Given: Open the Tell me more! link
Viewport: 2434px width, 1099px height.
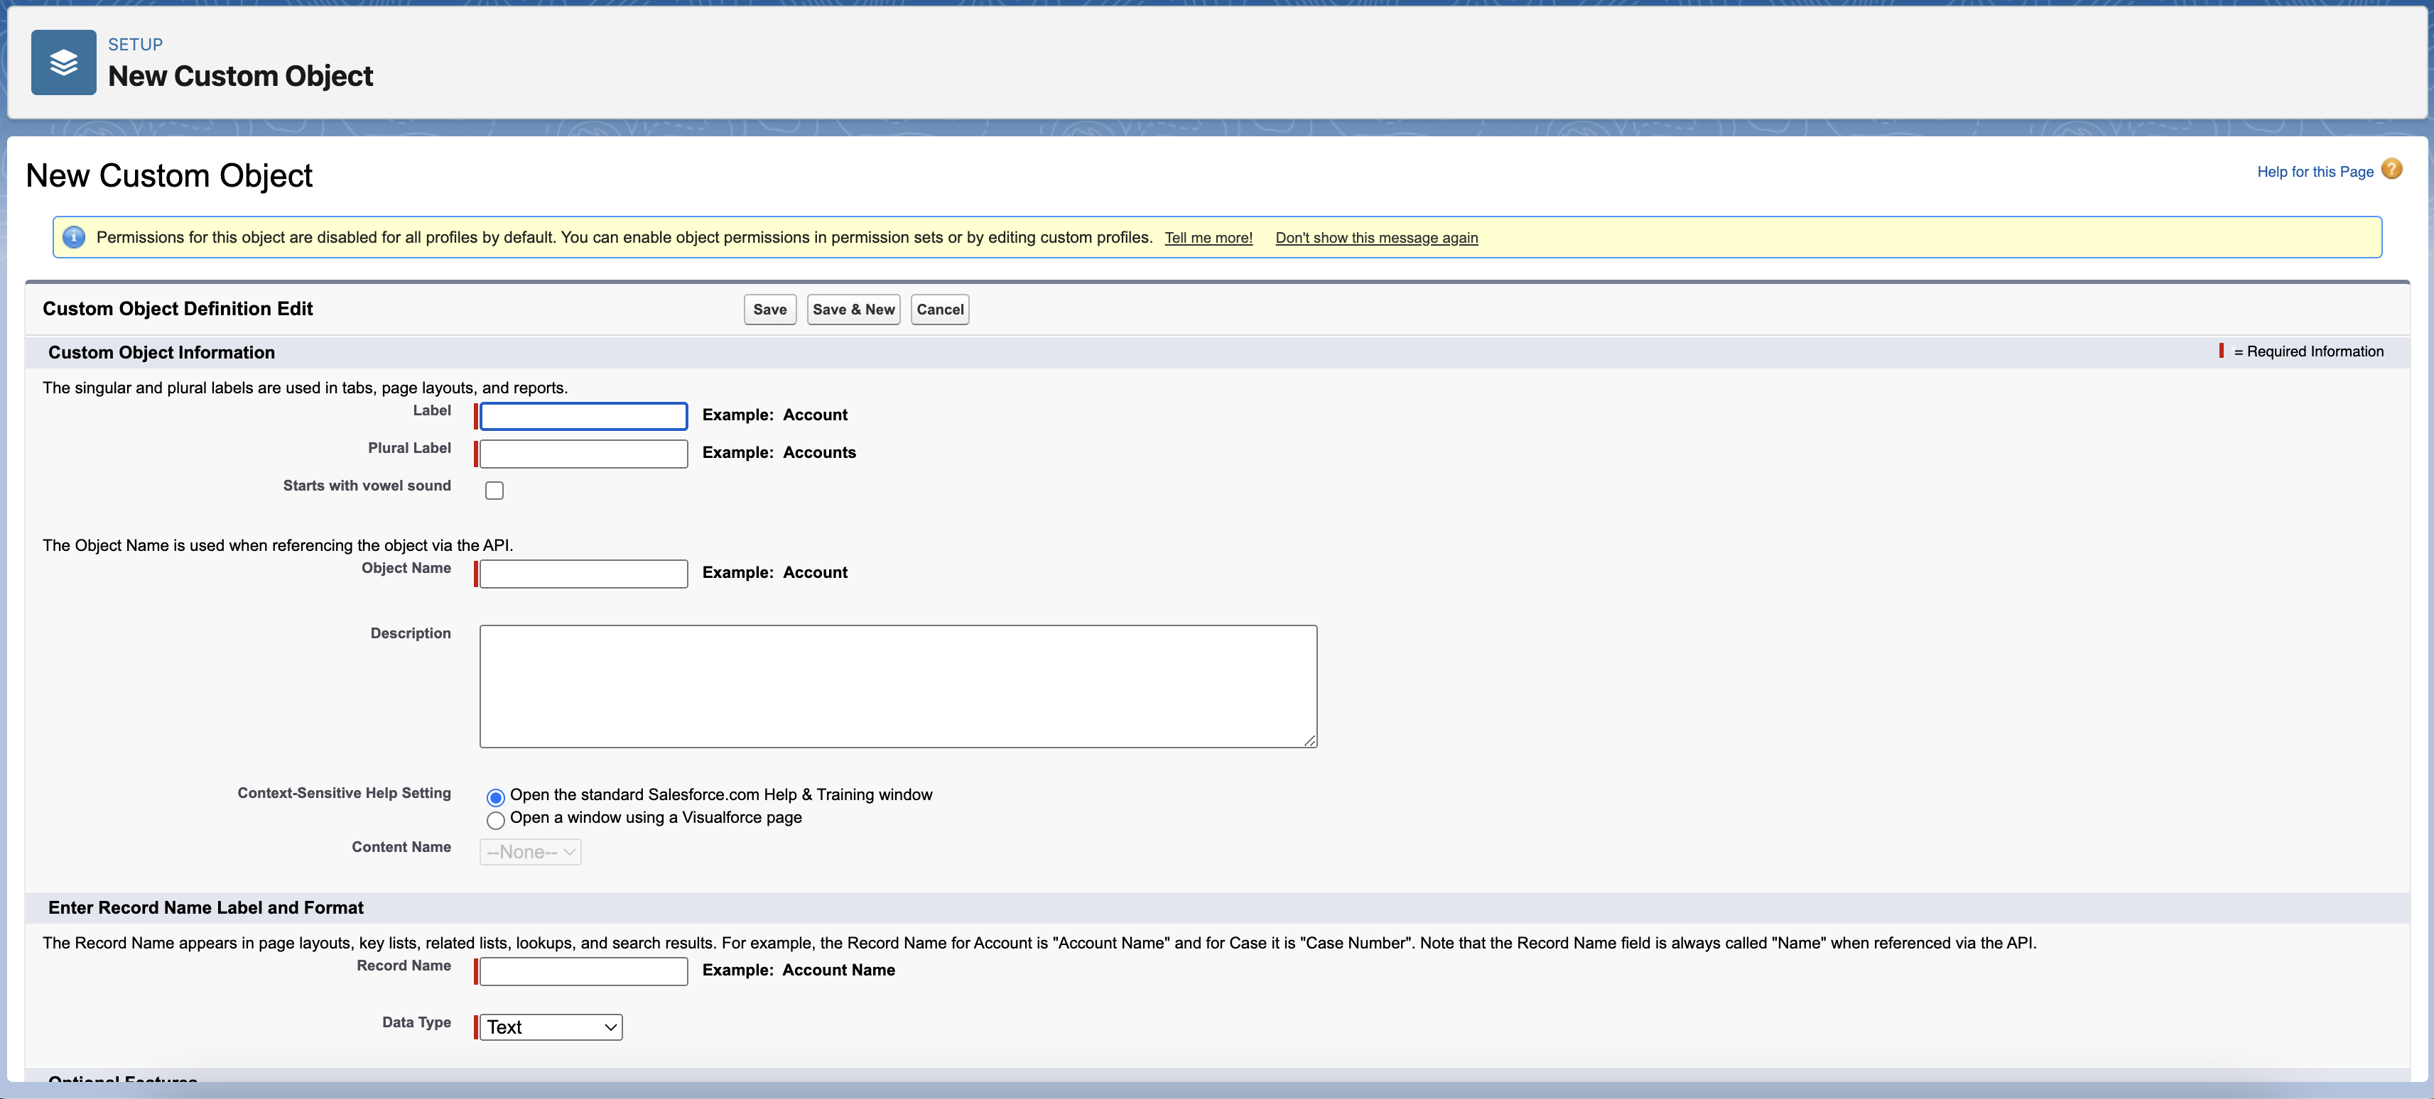Looking at the screenshot, I should tap(1208, 238).
